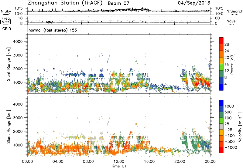This screenshot has width=243, height=168.
Task: Click the "CPID" label
Action: 7,29
